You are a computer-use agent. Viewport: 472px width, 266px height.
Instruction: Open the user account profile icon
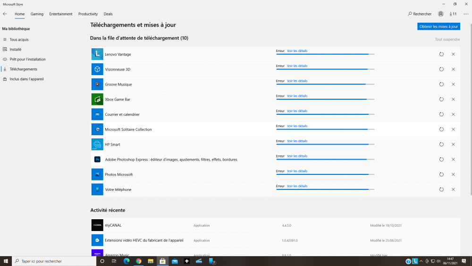click(441, 14)
